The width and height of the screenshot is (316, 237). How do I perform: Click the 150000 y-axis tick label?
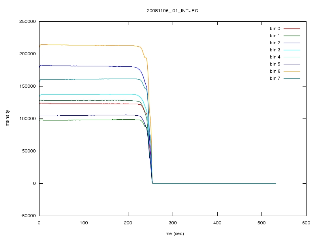(27, 86)
